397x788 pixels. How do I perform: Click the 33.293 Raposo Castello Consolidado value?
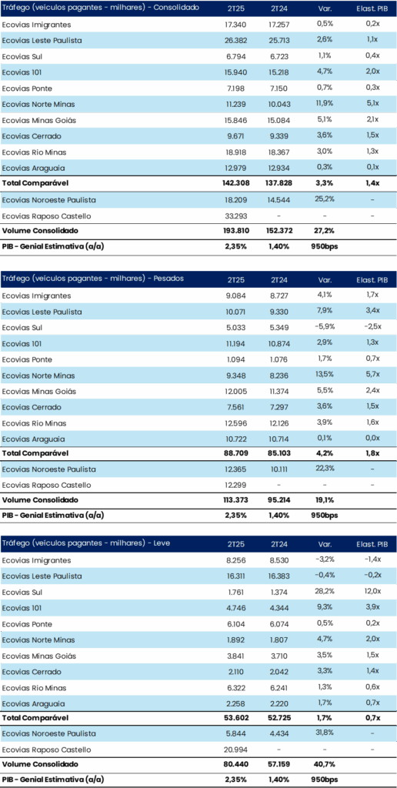pos(234,215)
